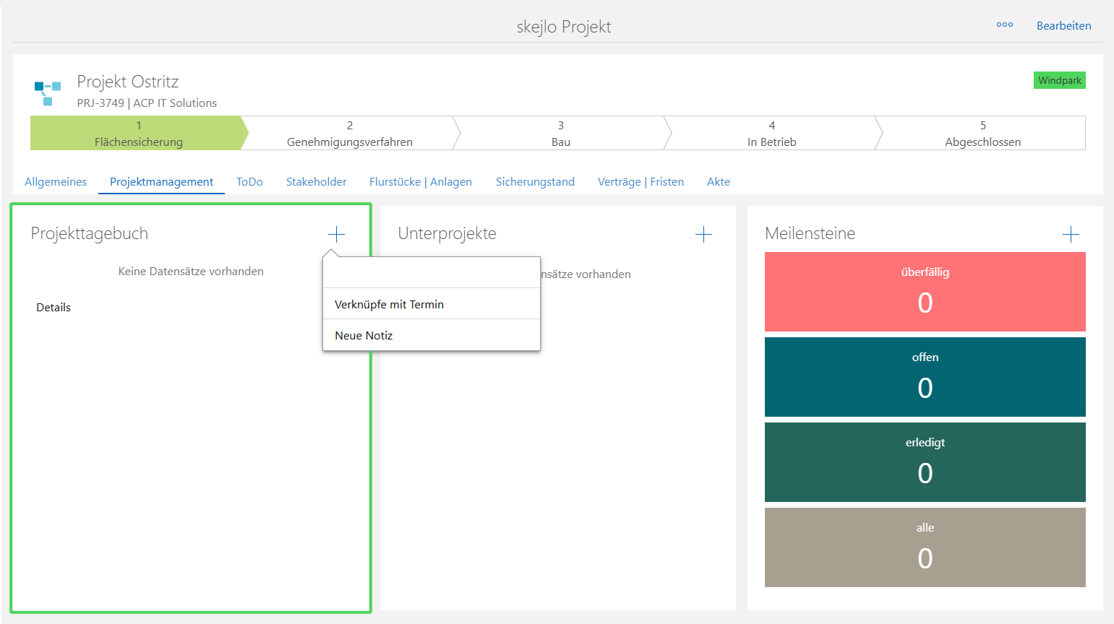Select the In Betrieb project stage
The height and width of the screenshot is (624, 1114).
[771, 134]
